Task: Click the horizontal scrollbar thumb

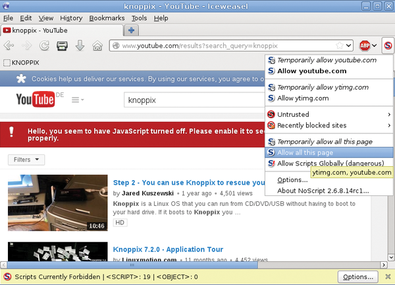Action: pos(132,265)
